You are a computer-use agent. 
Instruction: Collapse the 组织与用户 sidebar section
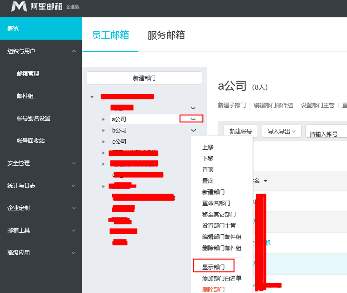pos(74,51)
